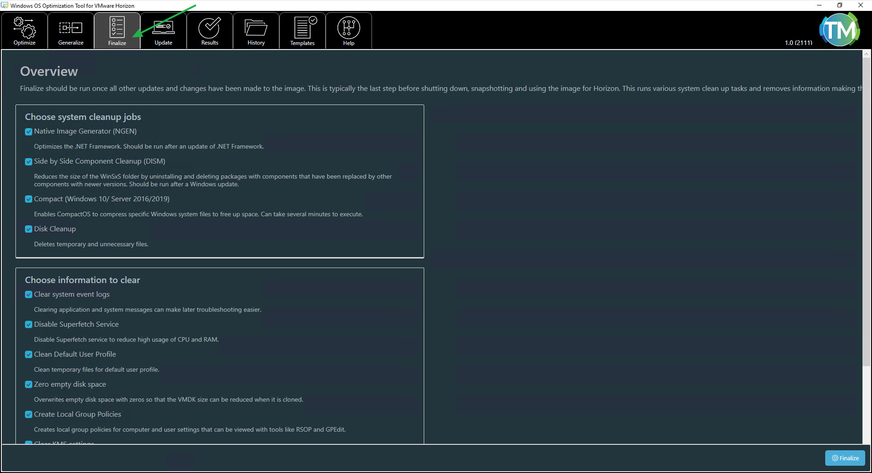
Task: Minimize the Optimization Tool window
Action: point(819,5)
